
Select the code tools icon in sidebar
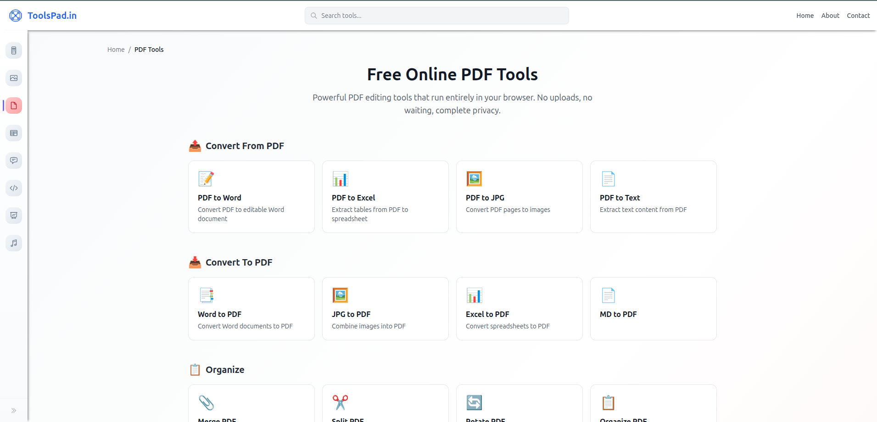(x=14, y=188)
